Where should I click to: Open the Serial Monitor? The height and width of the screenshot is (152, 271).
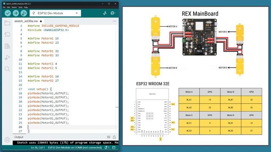pos(113,13)
